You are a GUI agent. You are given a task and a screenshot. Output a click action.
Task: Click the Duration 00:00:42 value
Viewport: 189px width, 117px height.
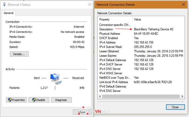[79, 42]
